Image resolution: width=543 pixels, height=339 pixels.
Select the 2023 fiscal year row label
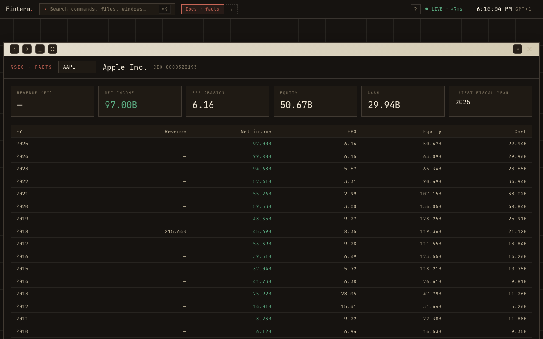(x=22, y=169)
